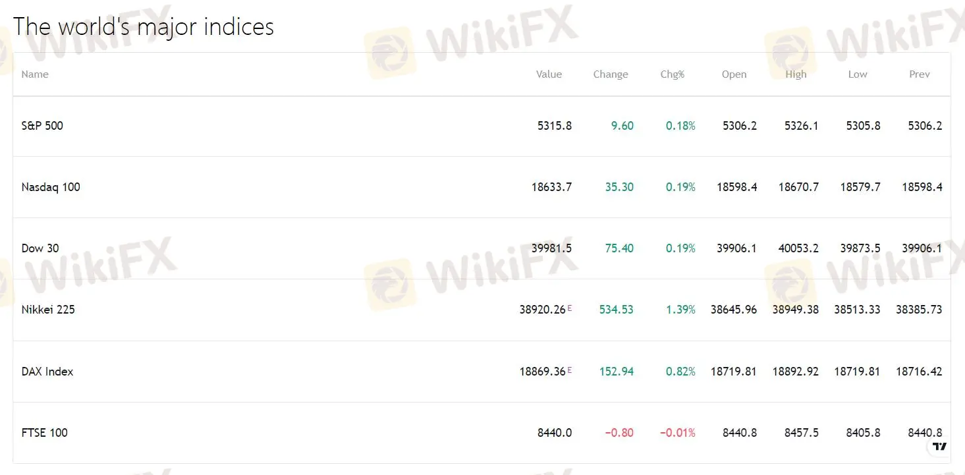Click the Name column header
Image resolution: width=965 pixels, height=475 pixels.
pyautogui.click(x=35, y=74)
